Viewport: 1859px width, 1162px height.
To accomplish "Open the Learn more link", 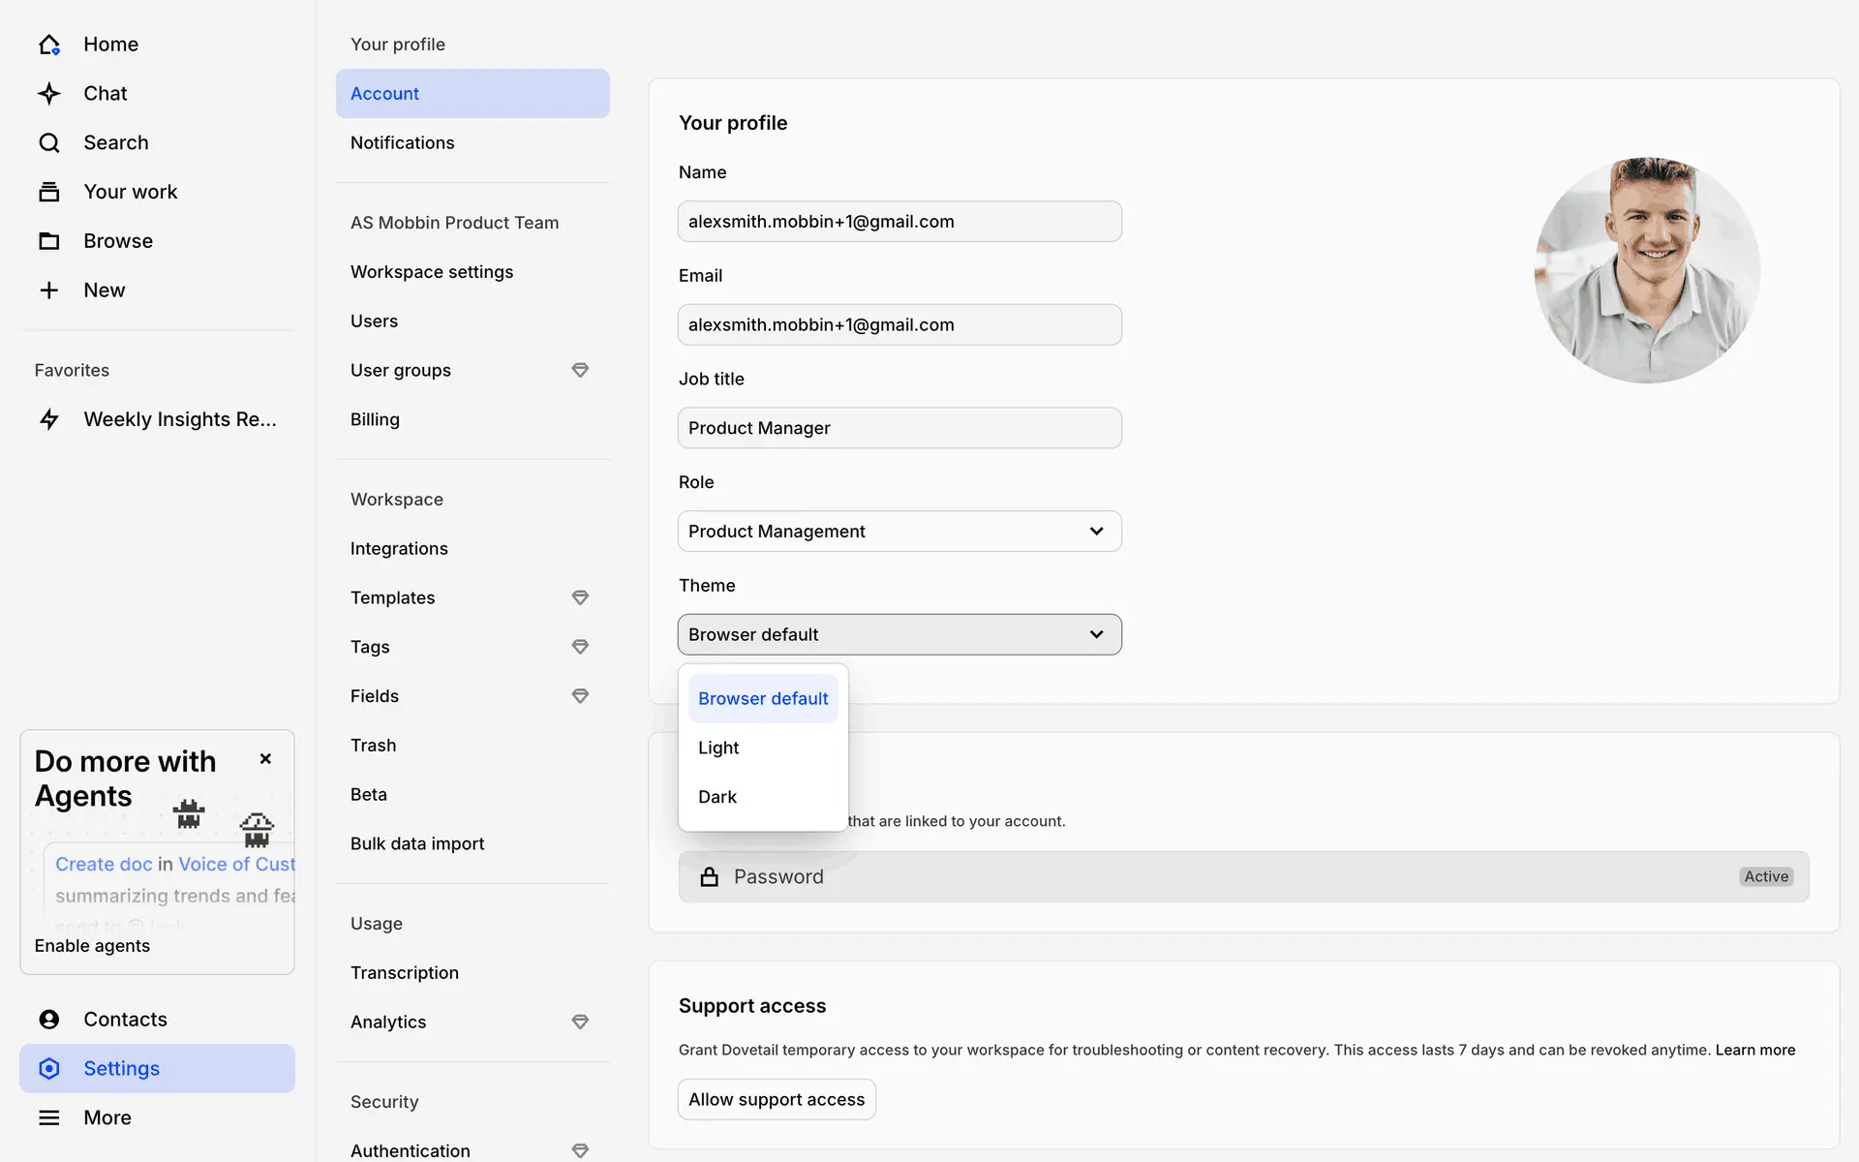I will point(1754,1051).
